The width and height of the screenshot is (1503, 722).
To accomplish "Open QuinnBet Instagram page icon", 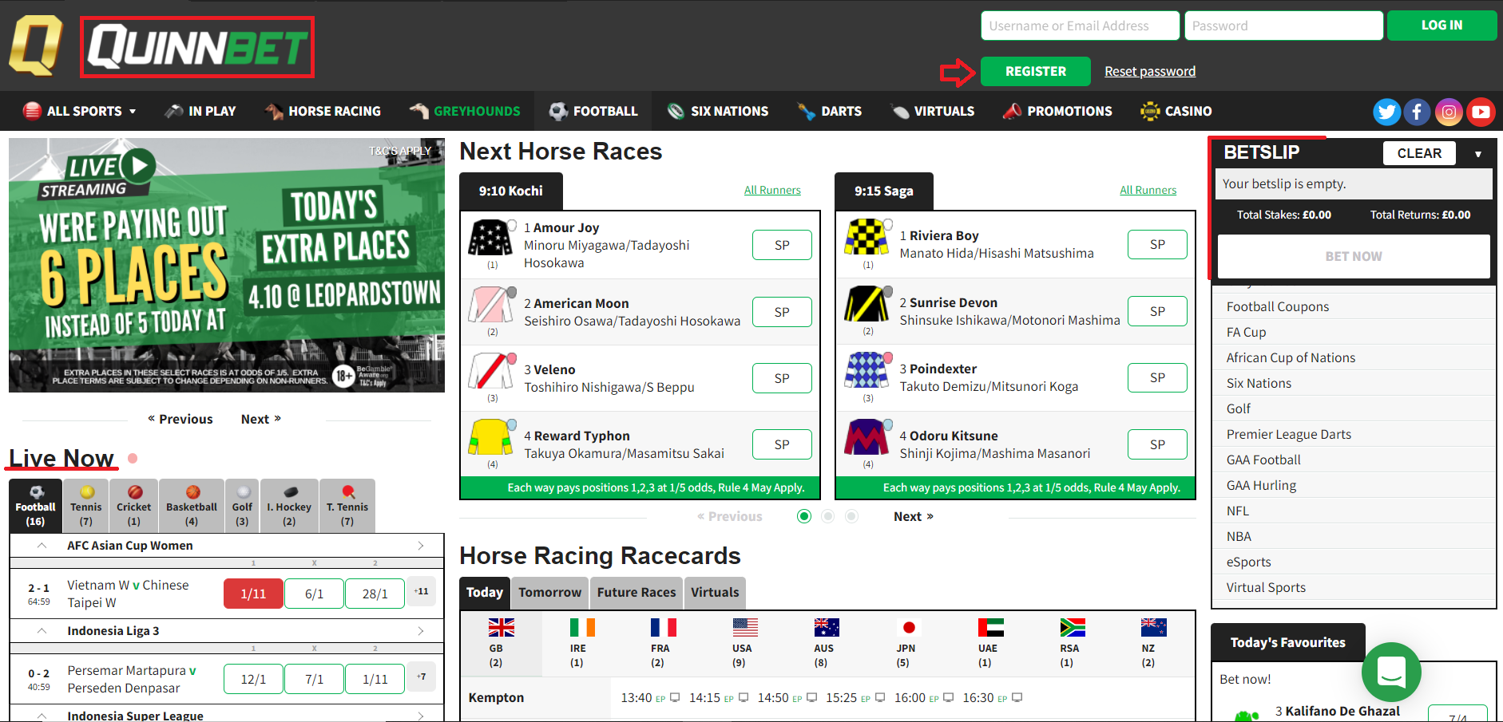I will 1449,112.
